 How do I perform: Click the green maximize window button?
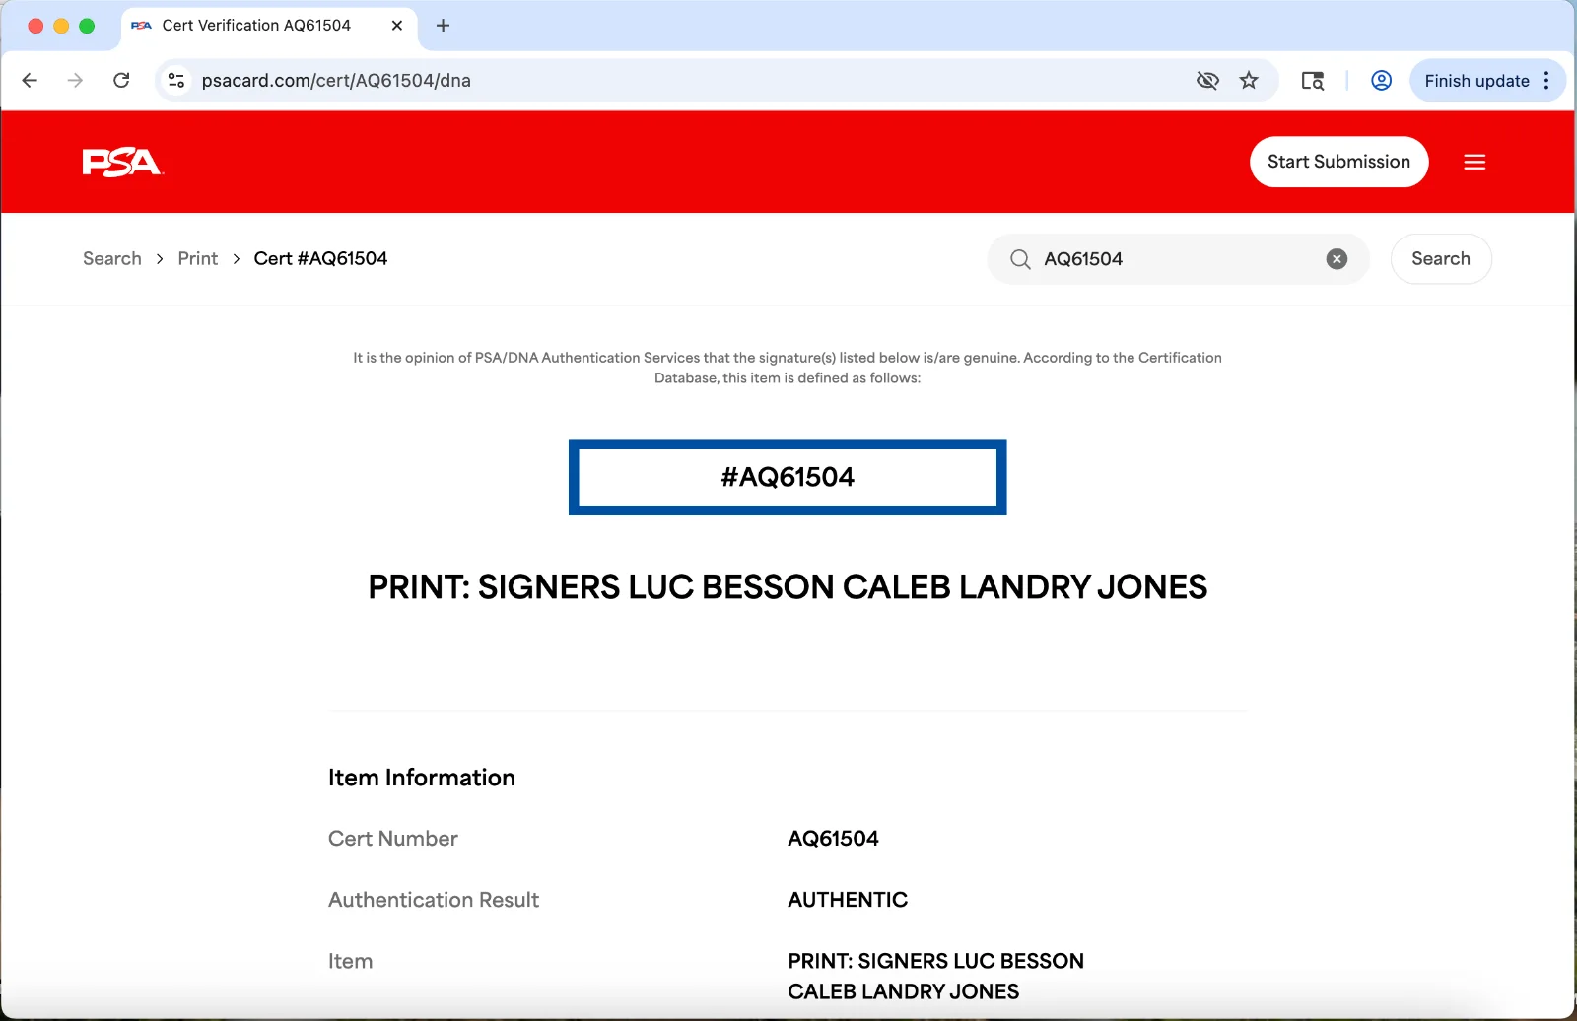87,26
